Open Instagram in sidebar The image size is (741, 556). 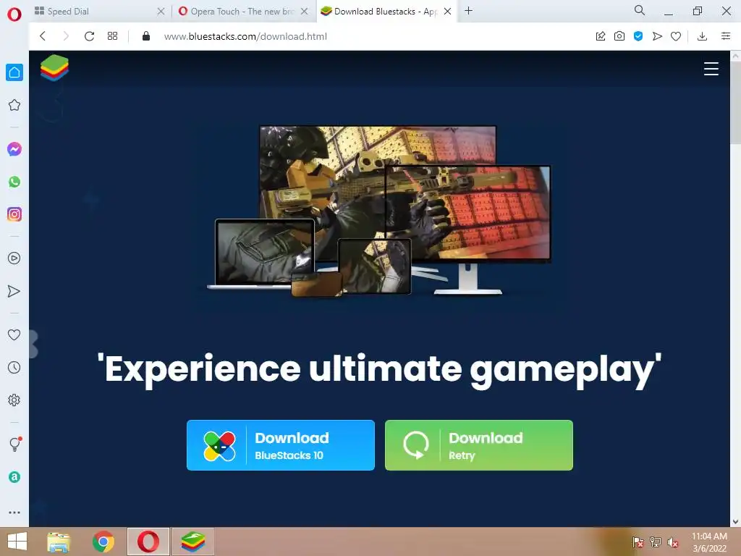point(14,214)
